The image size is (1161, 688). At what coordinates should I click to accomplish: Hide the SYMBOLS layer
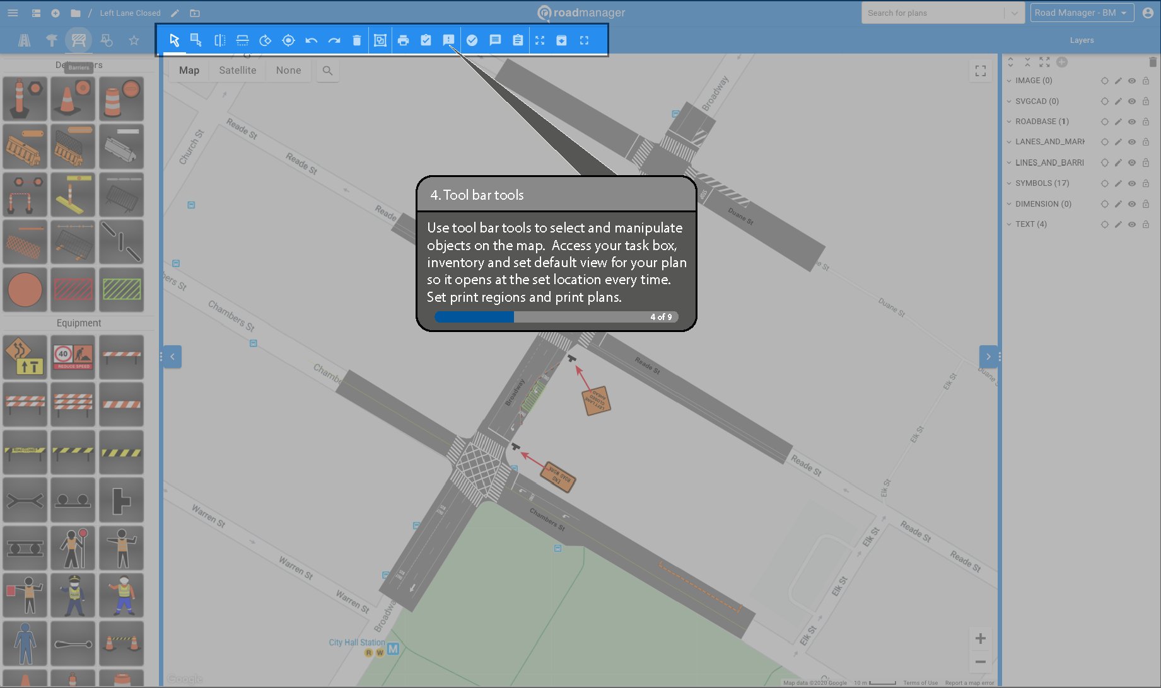coord(1132,183)
